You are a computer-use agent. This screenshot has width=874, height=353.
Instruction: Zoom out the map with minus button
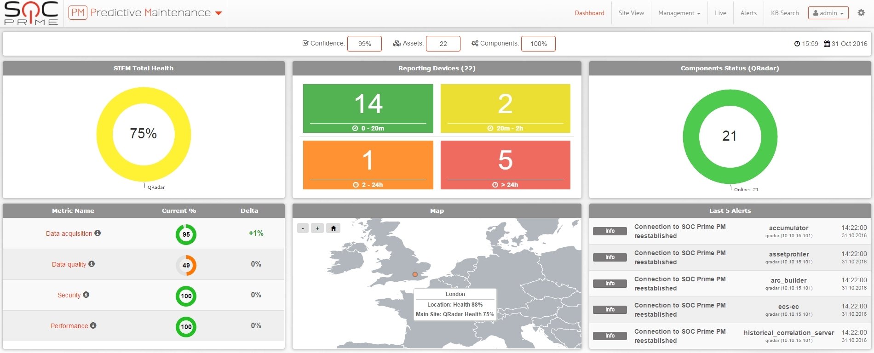coord(303,228)
